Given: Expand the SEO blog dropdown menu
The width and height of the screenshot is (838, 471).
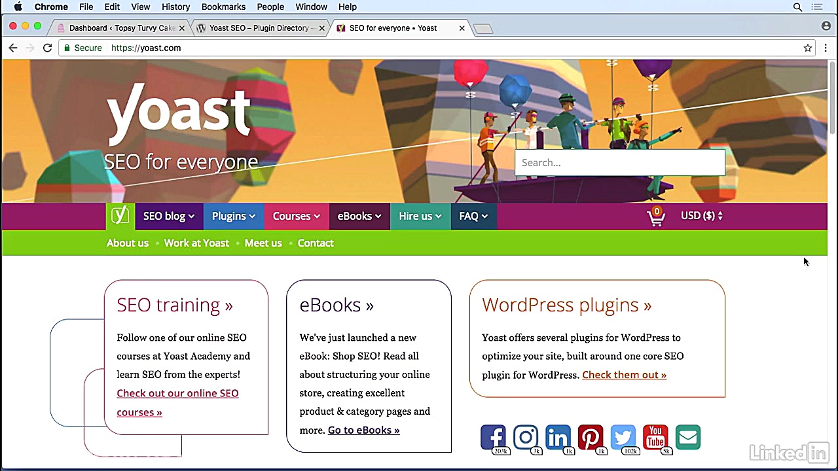Looking at the screenshot, I should coord(169,216).
